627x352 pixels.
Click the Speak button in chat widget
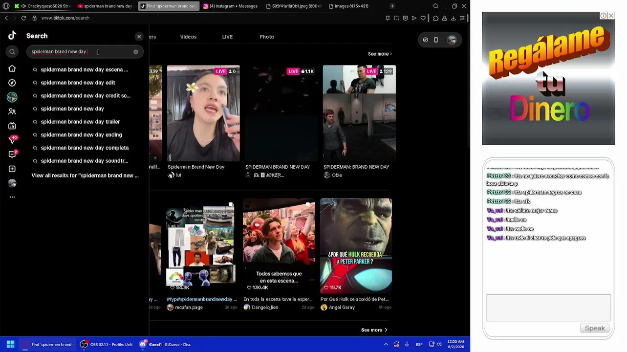pyautogui.click(x=595, y=329)
